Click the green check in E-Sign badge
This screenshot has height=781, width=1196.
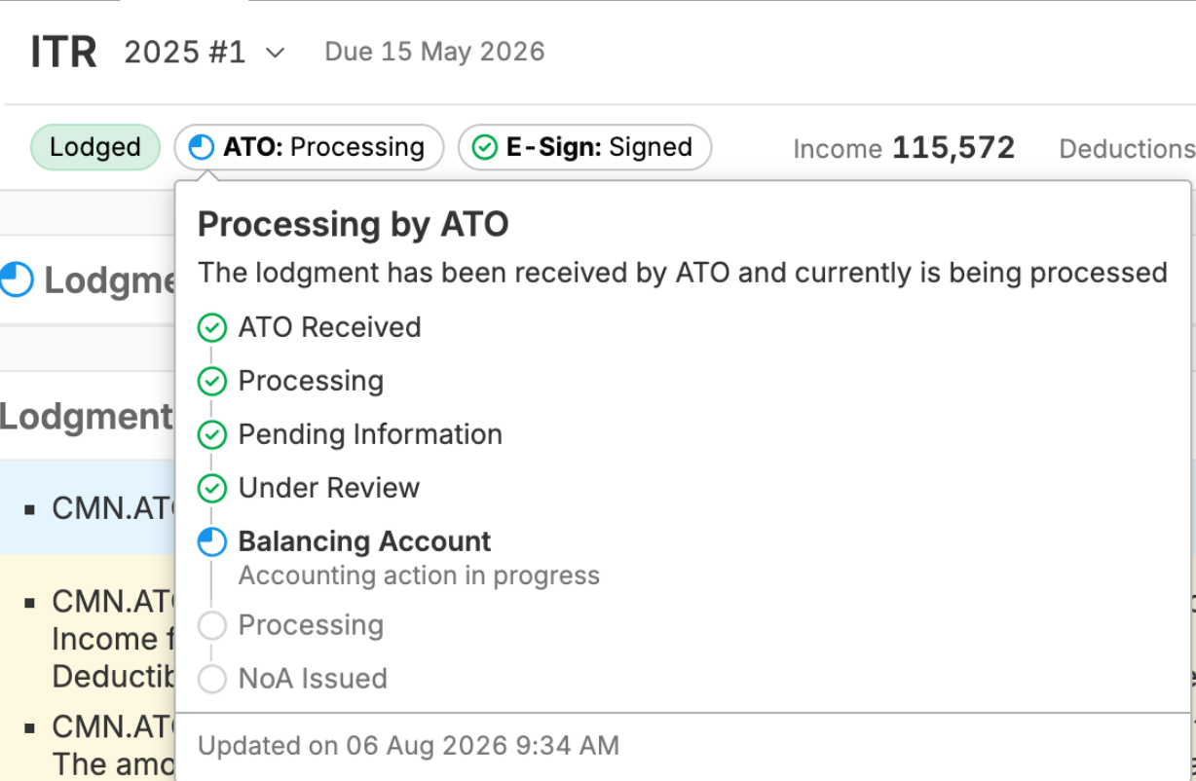tap(484, 148)
